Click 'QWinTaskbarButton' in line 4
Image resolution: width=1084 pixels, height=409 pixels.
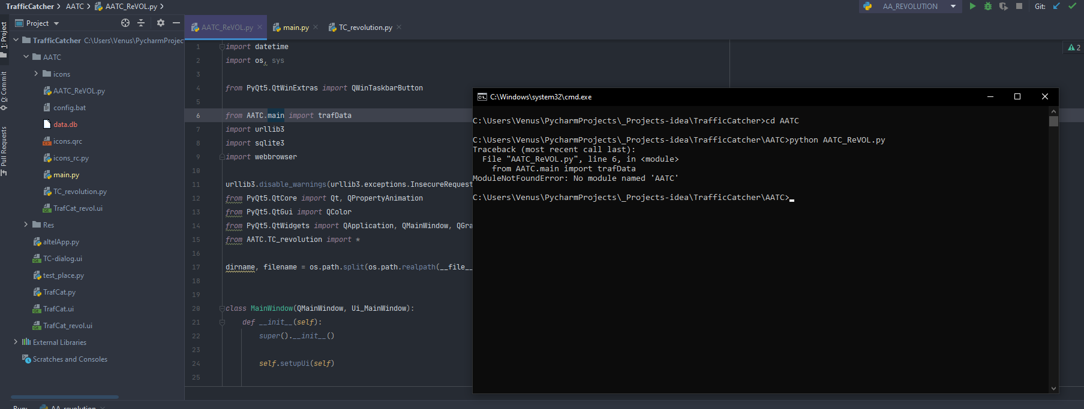tap(387, 88)
